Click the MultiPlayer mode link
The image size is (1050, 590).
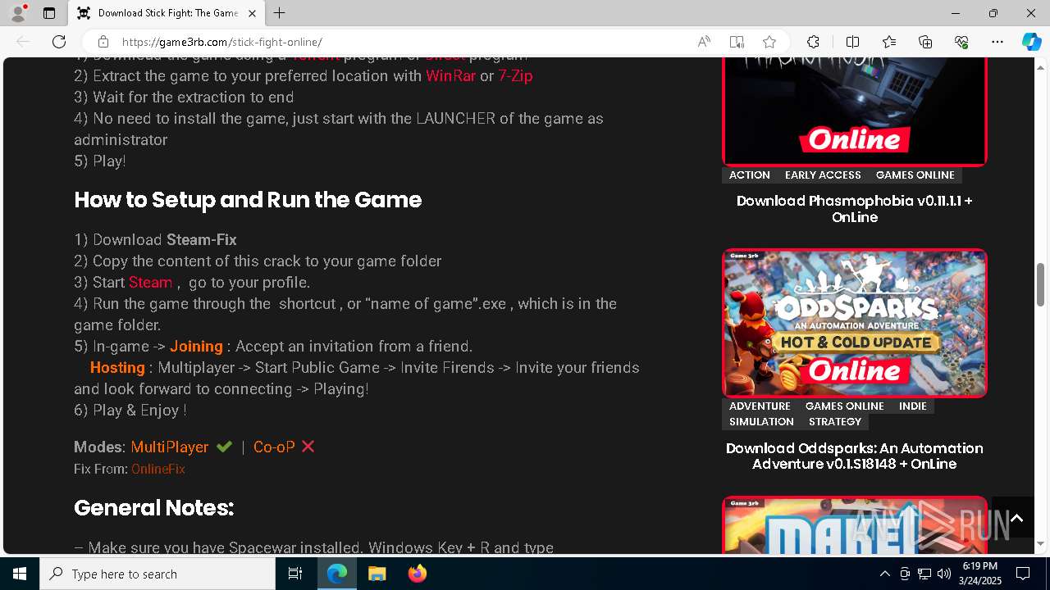170,447
